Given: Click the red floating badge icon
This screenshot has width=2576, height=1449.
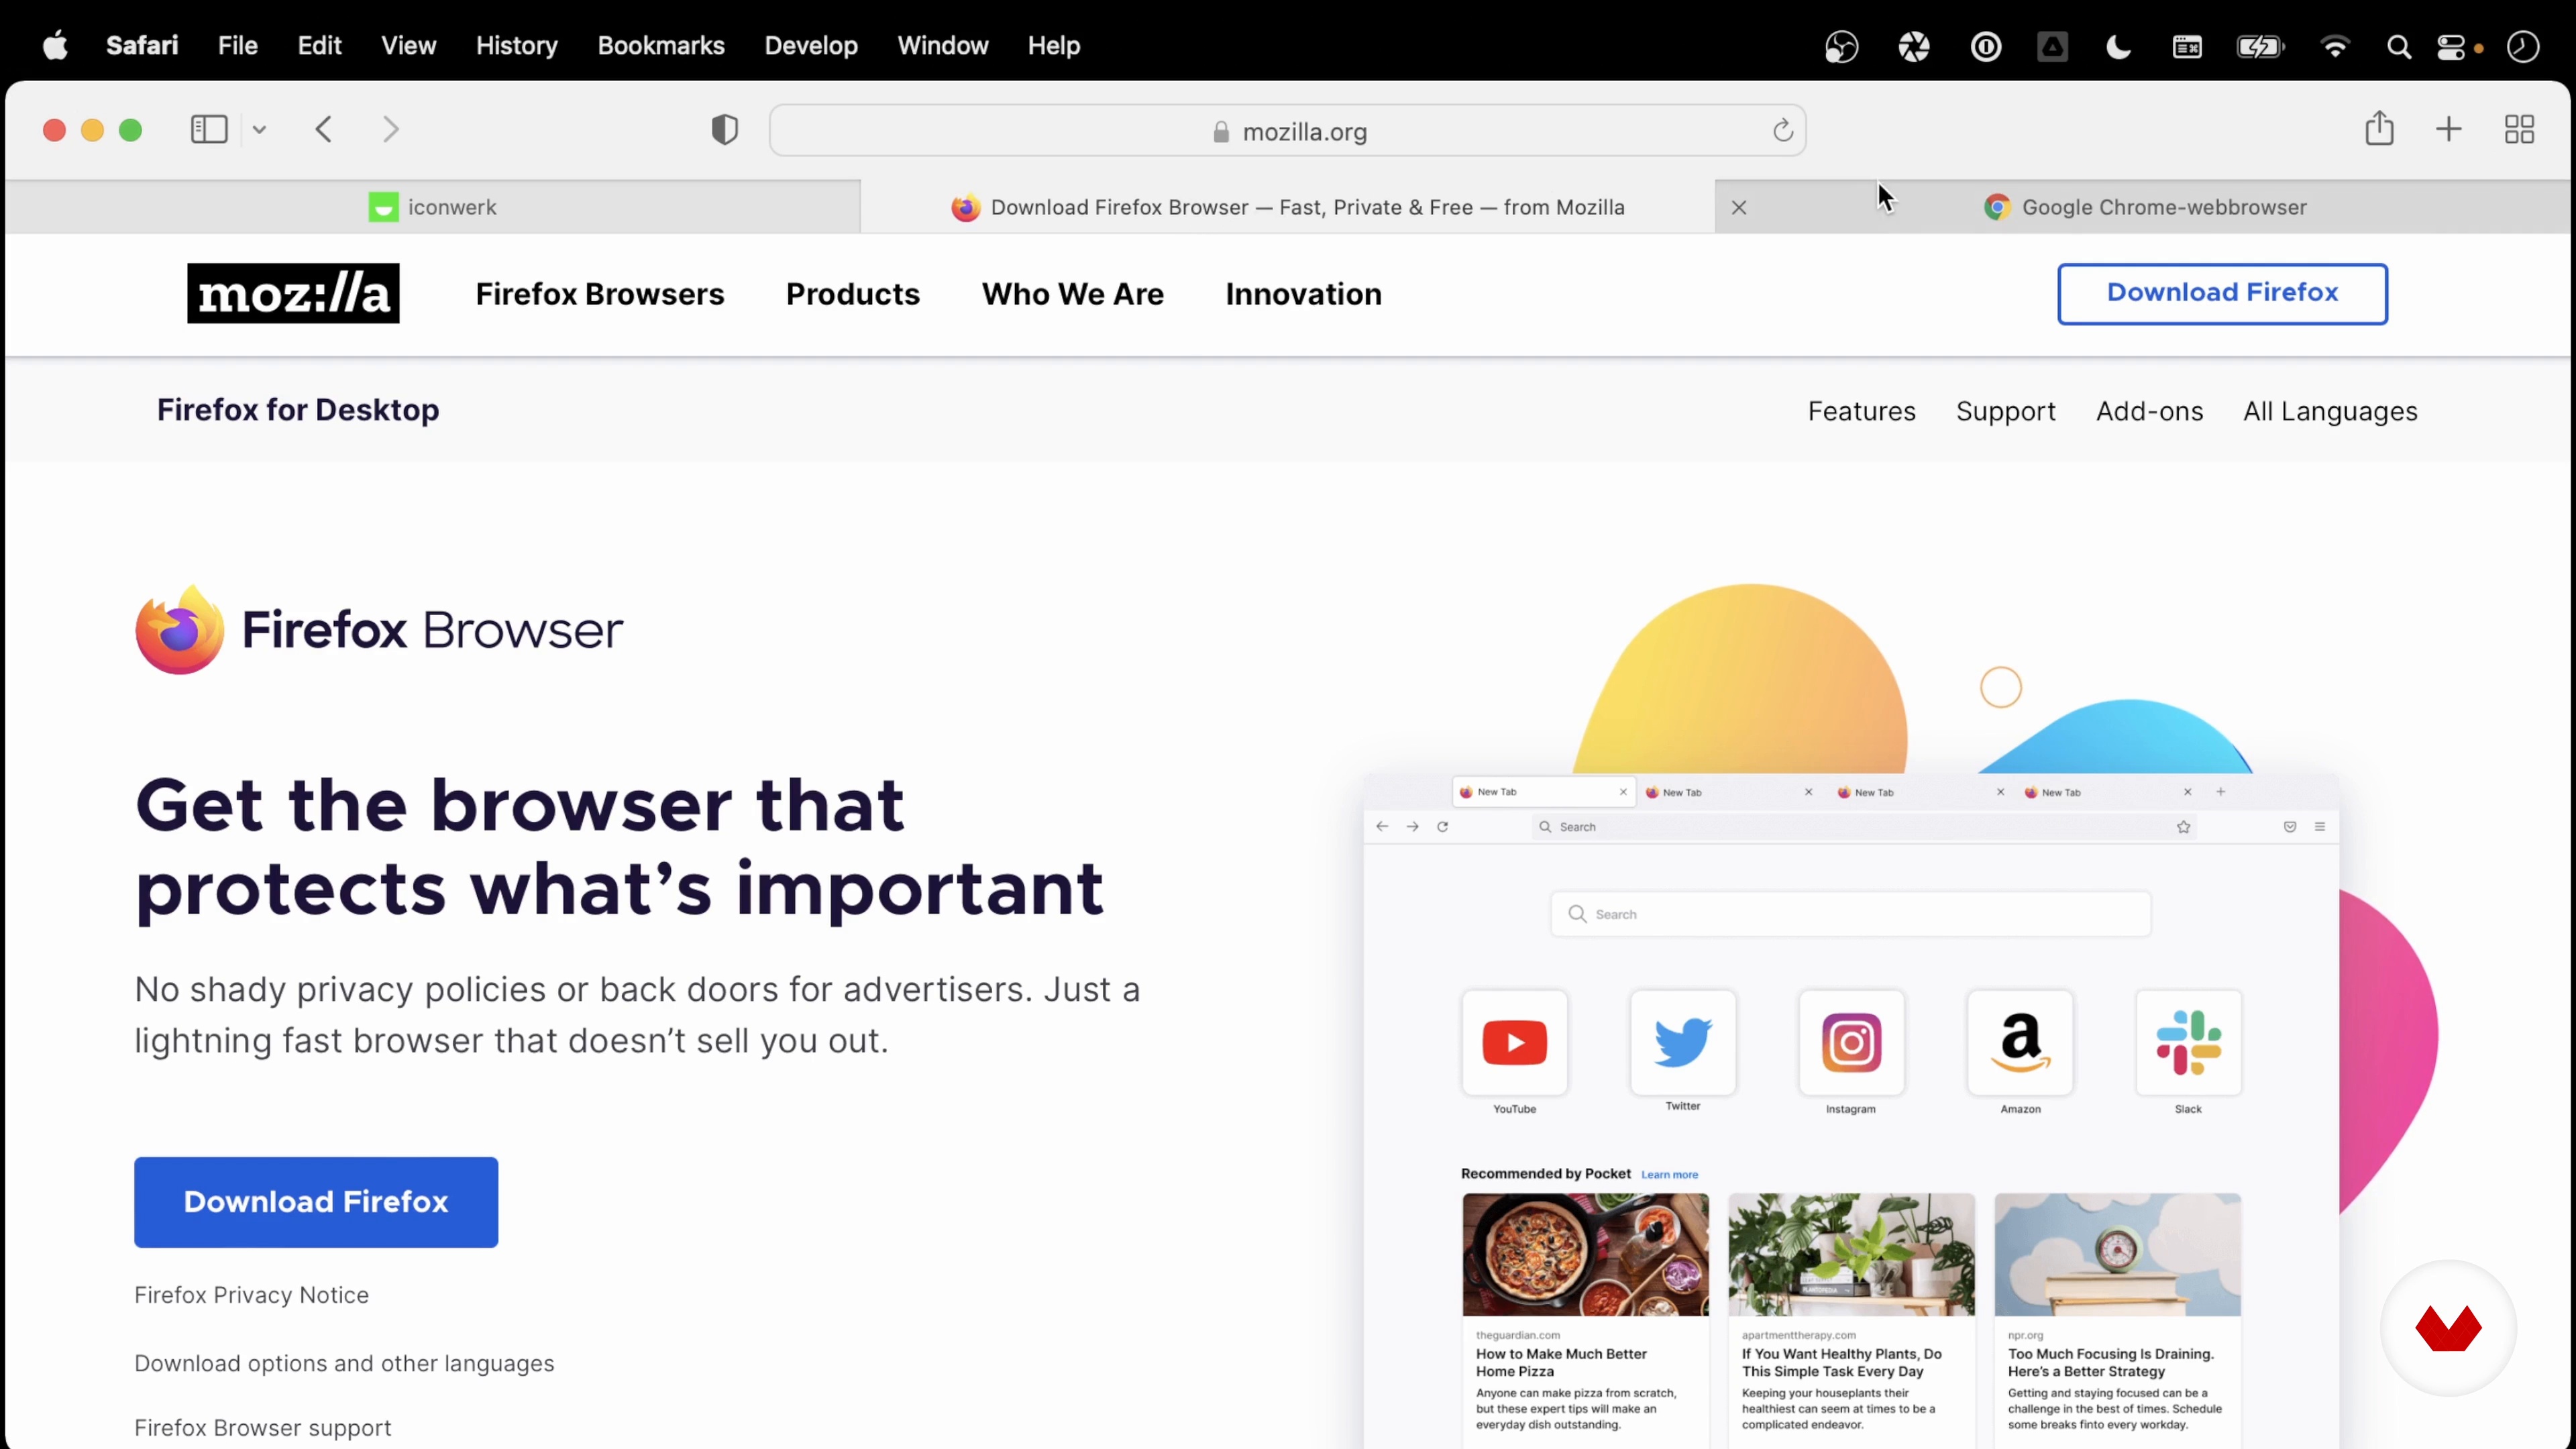Looking at the screenshot, I should [2448, 1328].
